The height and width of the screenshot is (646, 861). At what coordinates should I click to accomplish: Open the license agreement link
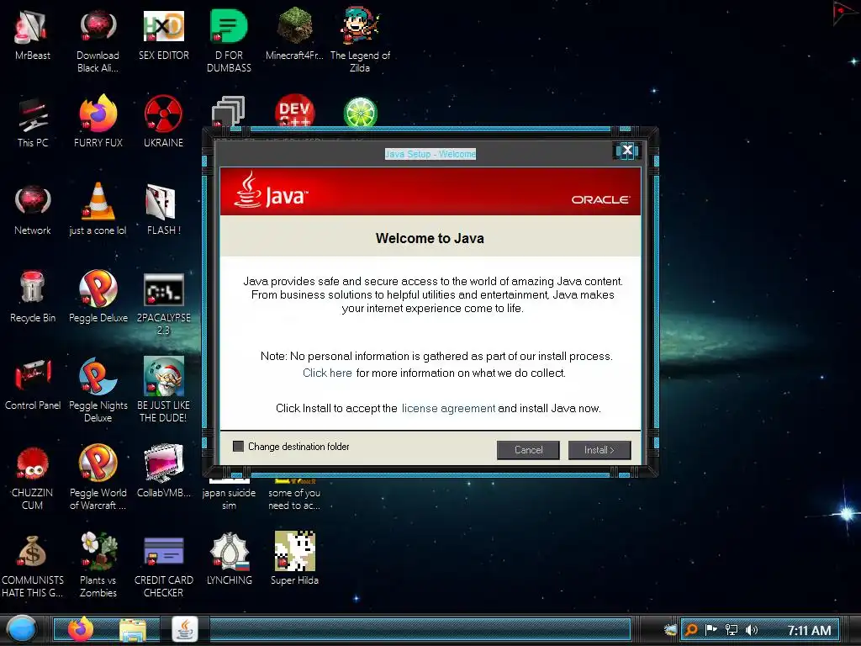pos(448,408)
